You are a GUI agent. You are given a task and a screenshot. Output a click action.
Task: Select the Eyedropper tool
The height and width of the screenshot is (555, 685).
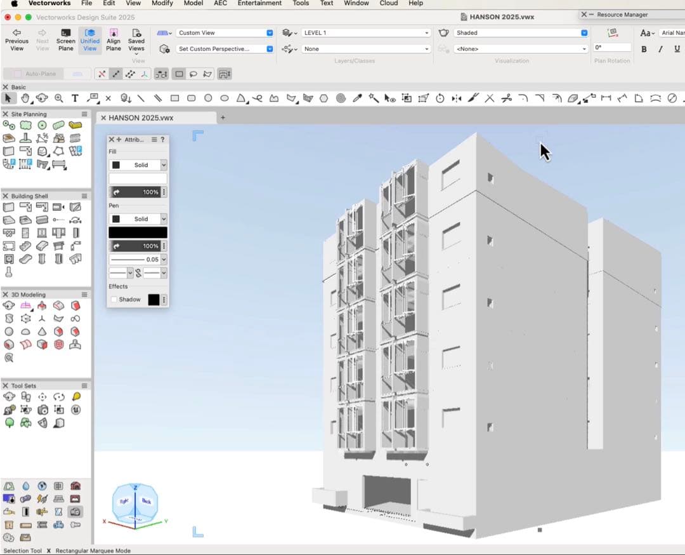click(357, 98)
